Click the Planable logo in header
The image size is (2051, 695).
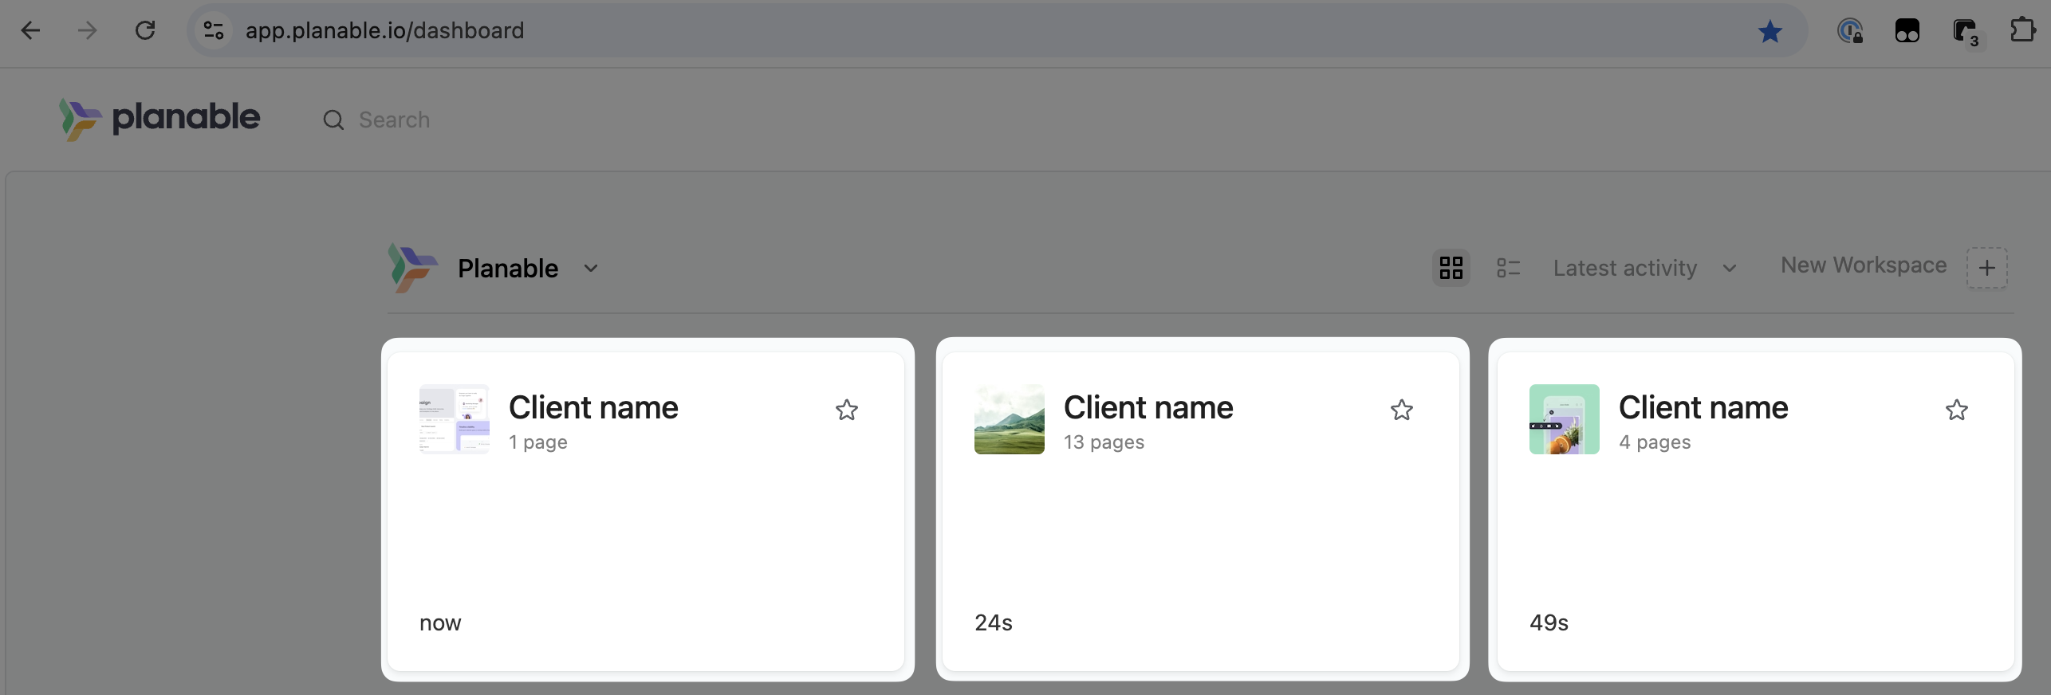coord(159,119)
